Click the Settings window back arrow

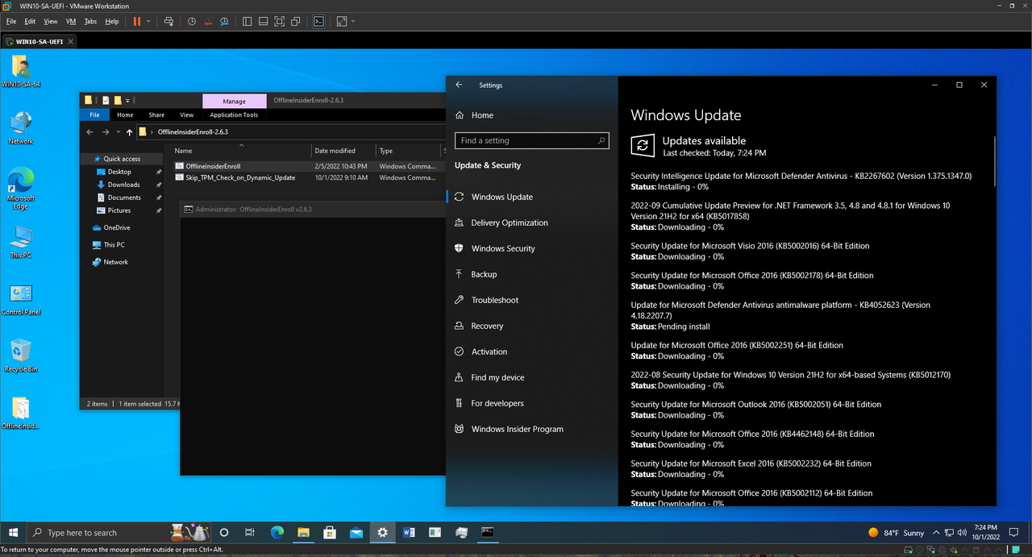(459, 85)
